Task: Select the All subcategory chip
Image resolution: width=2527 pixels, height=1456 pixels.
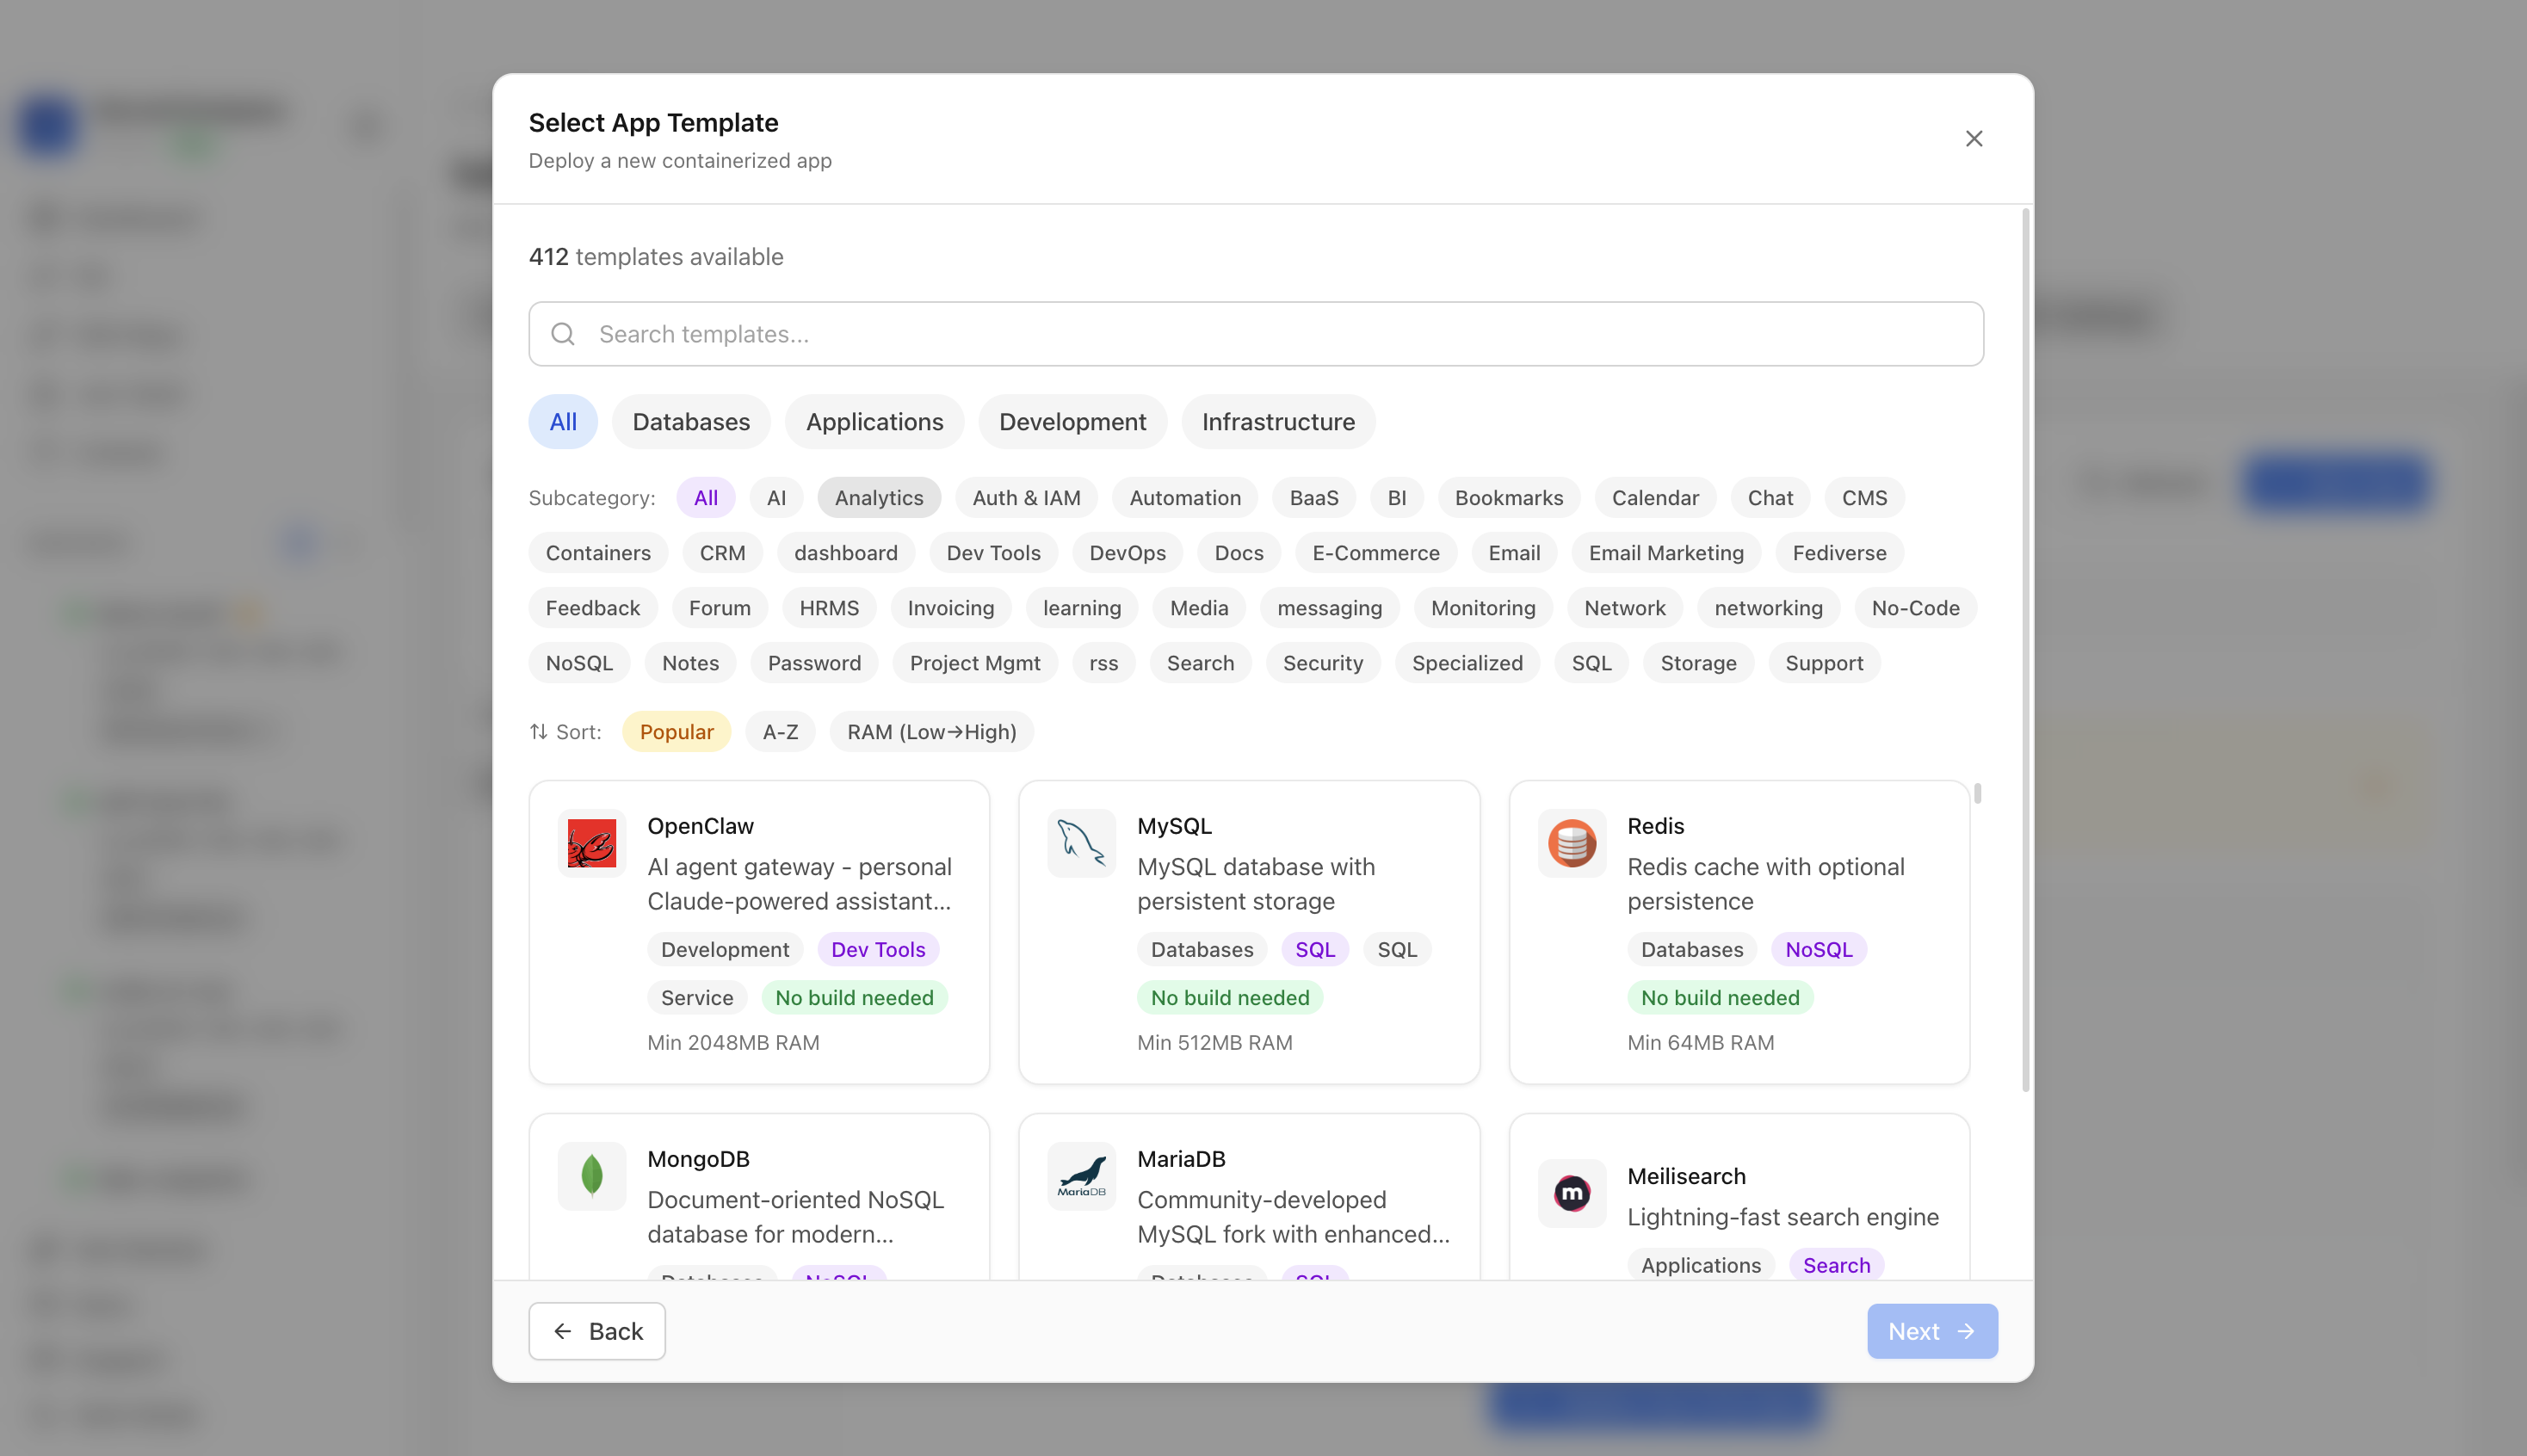Action: [x=706, y=498]
